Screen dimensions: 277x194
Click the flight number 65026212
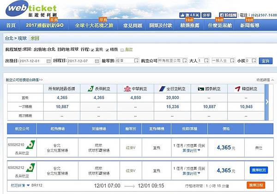pyautogui.click(x=16, y=168)
